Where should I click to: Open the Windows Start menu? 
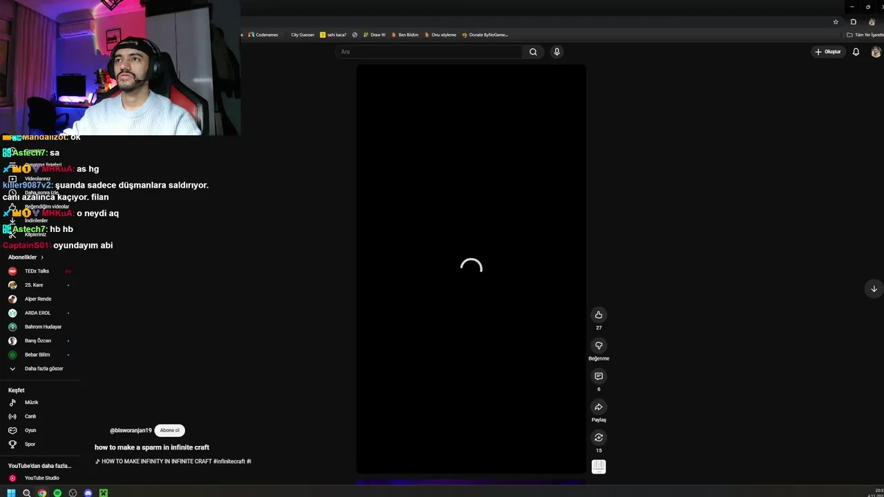coord(11,493)
